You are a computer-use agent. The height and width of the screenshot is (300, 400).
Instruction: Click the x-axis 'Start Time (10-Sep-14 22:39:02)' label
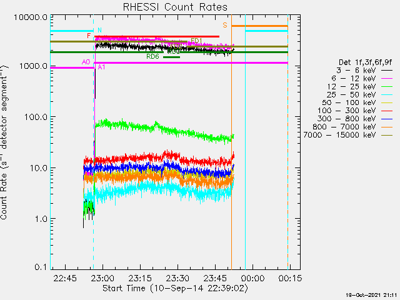coord(175,288)
